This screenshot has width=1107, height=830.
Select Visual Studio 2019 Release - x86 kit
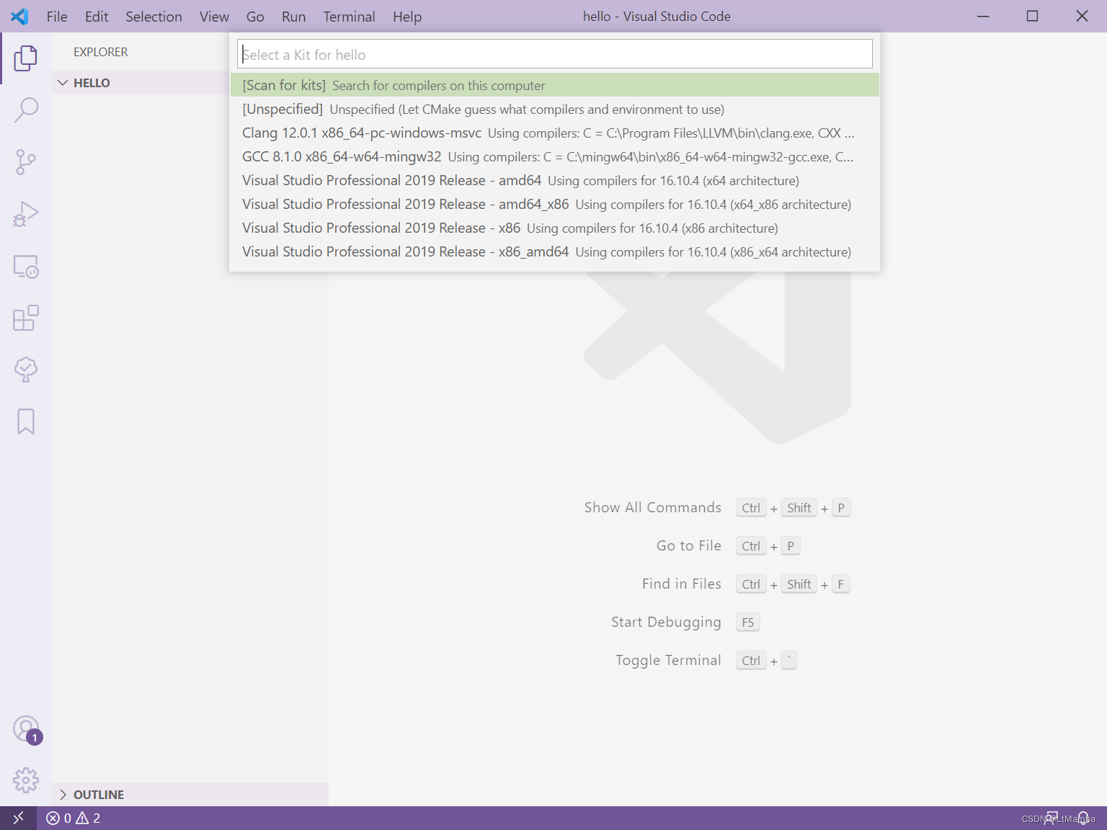(x=555, y=228)
